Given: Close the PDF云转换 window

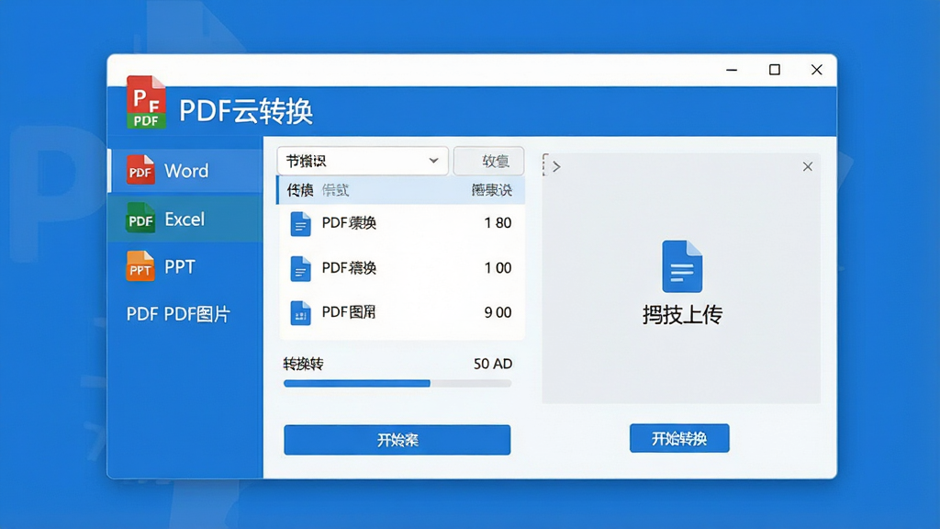Looking at the screenshot, I should point(816,70).
